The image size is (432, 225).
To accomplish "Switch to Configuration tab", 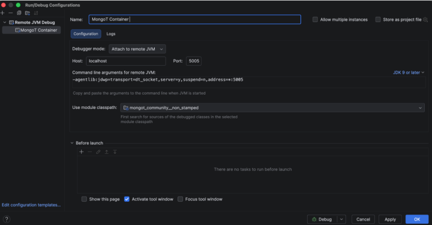I will coord(86,34).
